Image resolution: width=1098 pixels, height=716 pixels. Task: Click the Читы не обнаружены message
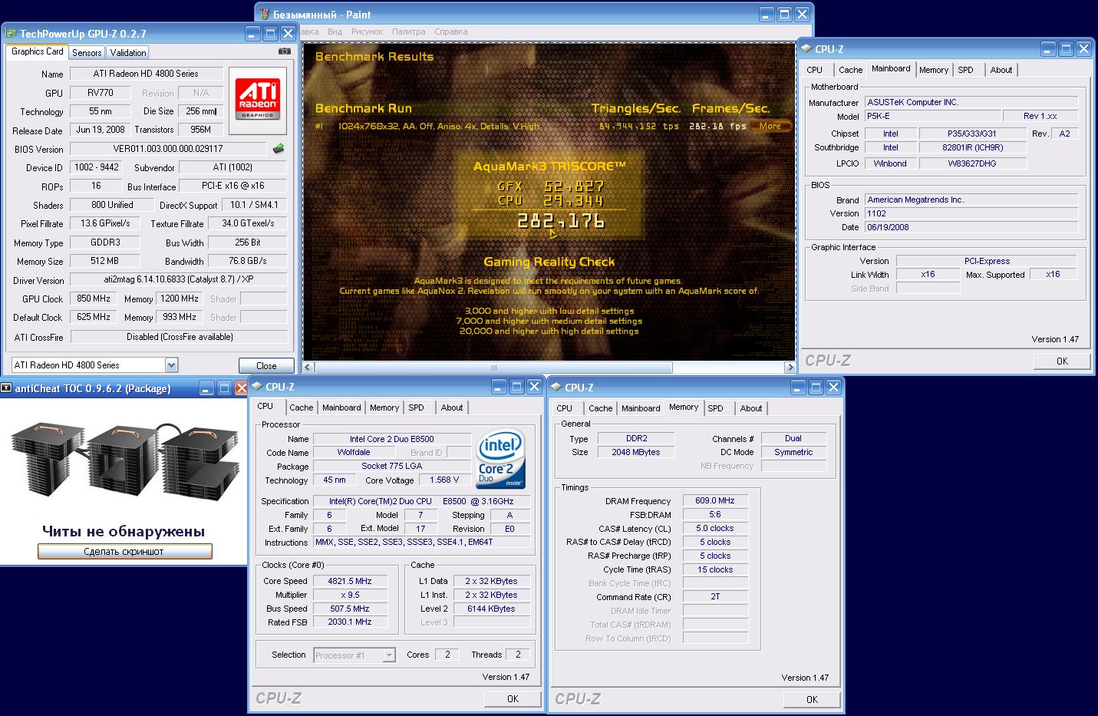(124, 531)
